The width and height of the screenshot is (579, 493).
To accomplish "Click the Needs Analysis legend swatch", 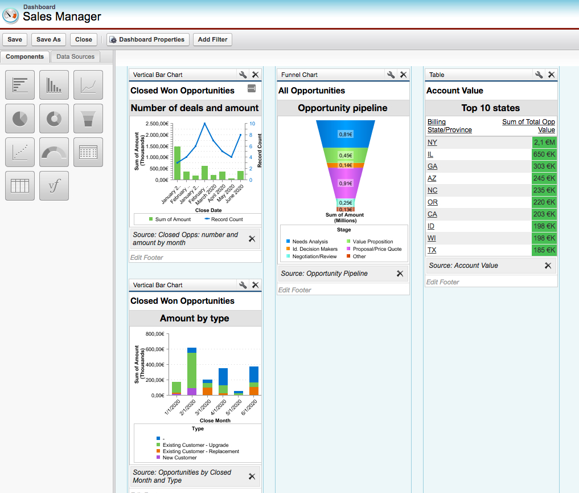I will point(288,241).
